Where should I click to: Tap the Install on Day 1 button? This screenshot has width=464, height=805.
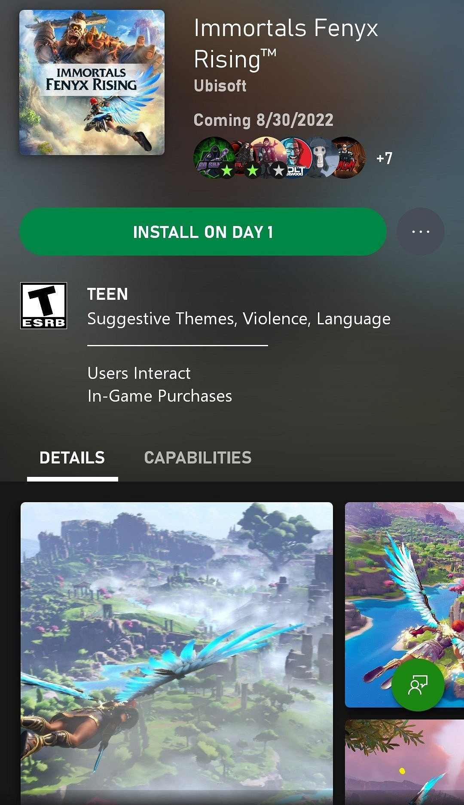[203, 232]
